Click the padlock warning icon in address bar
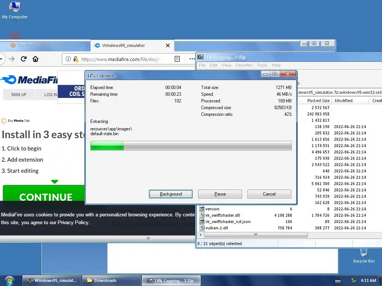382x286 pixels. pos(76,59)
